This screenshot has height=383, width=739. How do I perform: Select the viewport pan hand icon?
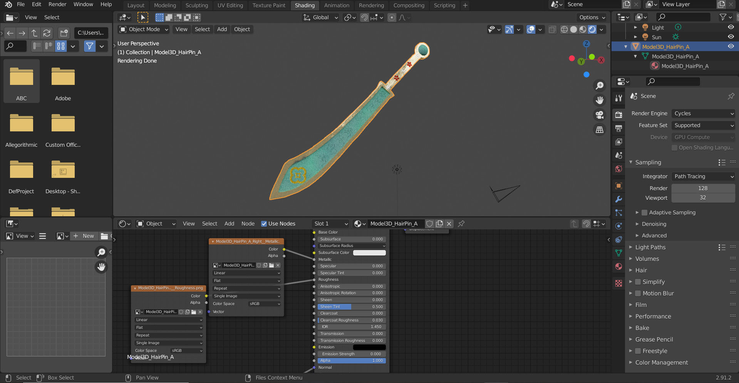pyautogui.click(x=600, y=100)
